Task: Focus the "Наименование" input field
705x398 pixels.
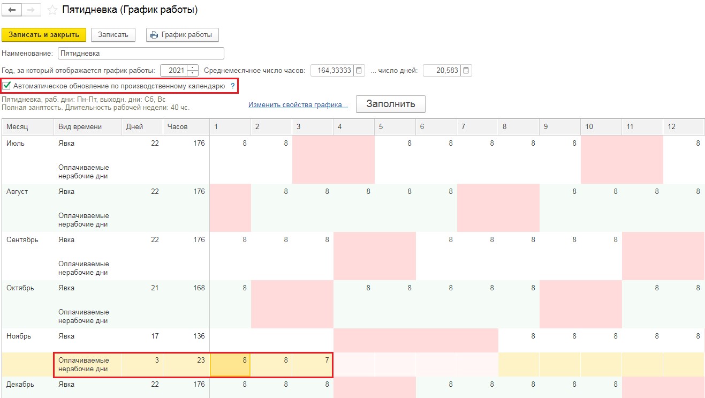Action: click(141, 54)
